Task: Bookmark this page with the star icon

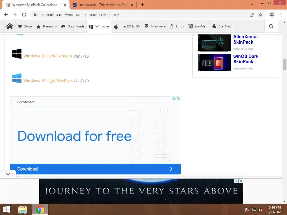Action: pos(261,15)
